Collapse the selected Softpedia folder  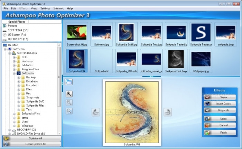point(14,73)
